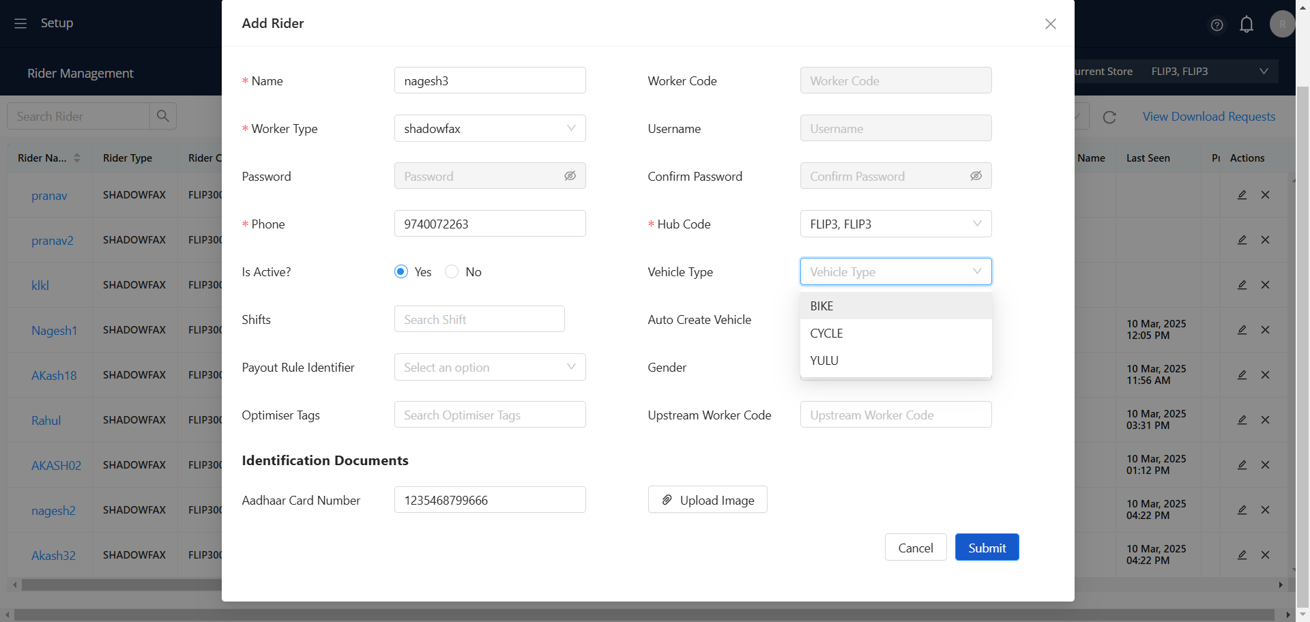This screenshot has width=1310, height=622.
Task: Click the edit pencil for rider Nagesh1
Action: 1242,330
